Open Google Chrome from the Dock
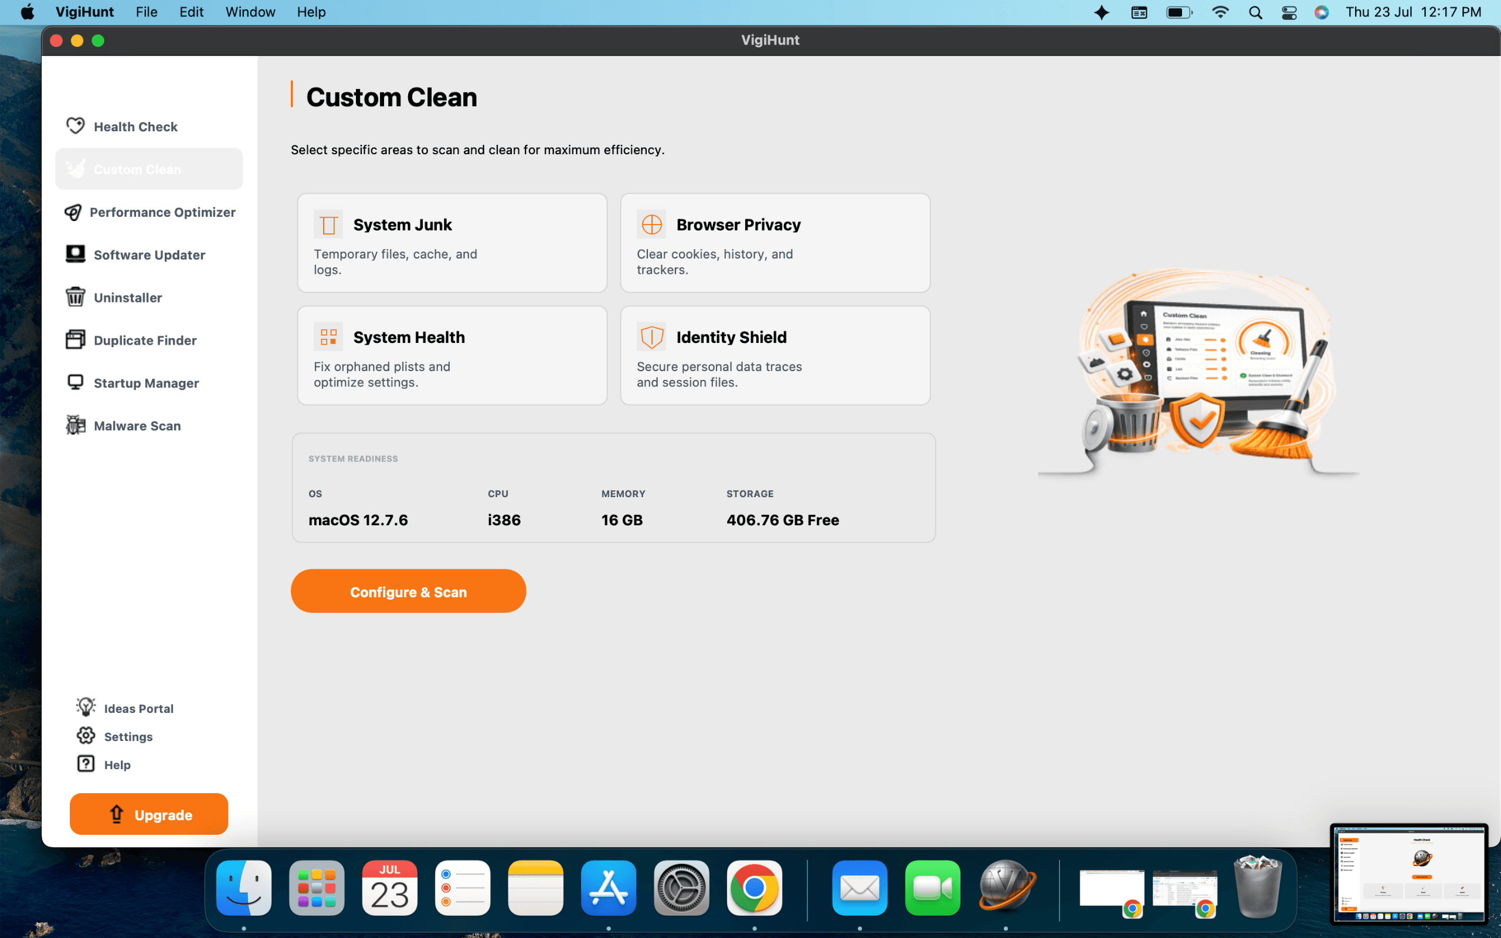Screen dimensions: 1501x938 pos(754,888)
